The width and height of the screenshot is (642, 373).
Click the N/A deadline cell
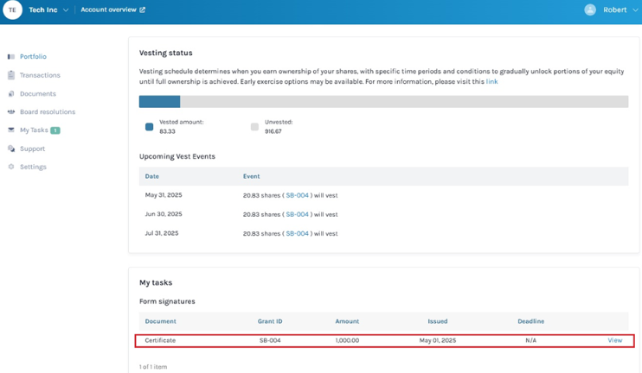coord(531,340)
